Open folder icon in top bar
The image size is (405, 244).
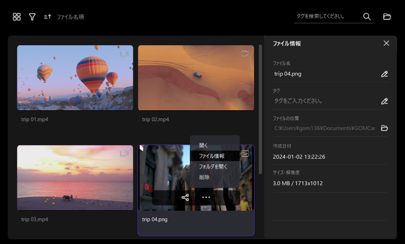(387, 17)
